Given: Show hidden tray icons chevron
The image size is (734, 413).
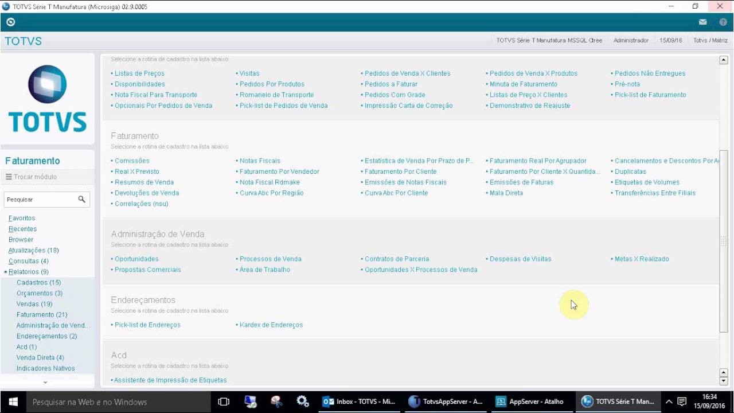Looking at the screenshot, I should coord(669,402).
